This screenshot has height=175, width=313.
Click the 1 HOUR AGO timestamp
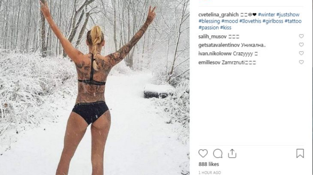210,173
